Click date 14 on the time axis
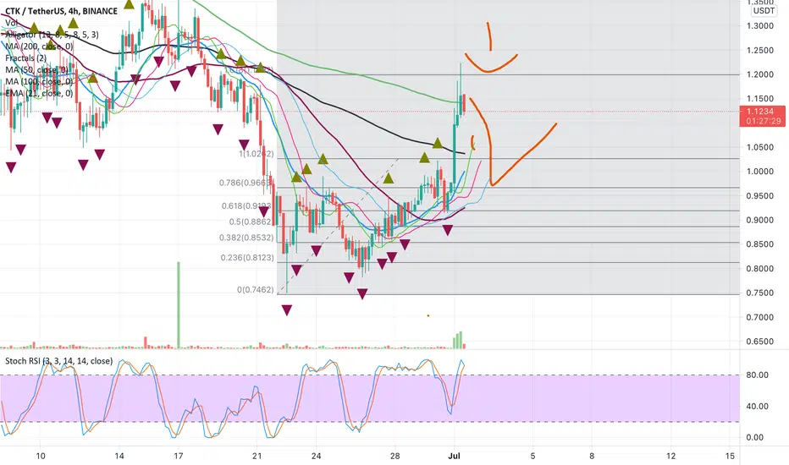This screenshot has width=789, height=465. 119,456
